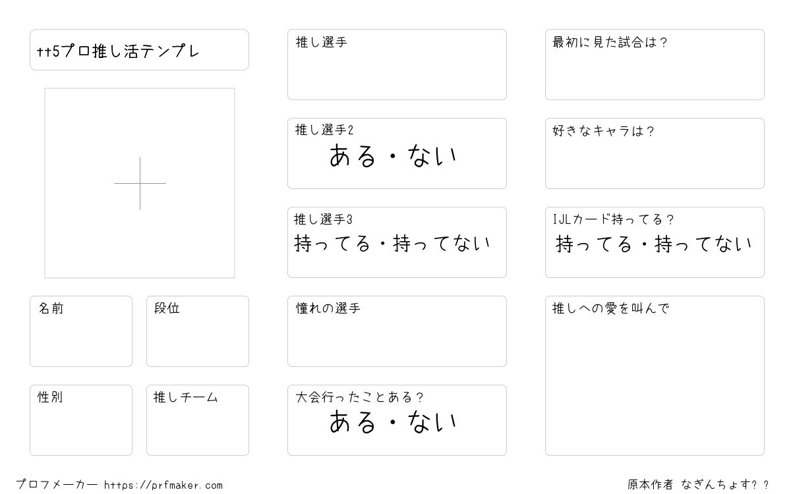Click the 推し選手 box
The height and width of the screenshot is (494, 791).
pyautogui.click(x=397, y=65)
